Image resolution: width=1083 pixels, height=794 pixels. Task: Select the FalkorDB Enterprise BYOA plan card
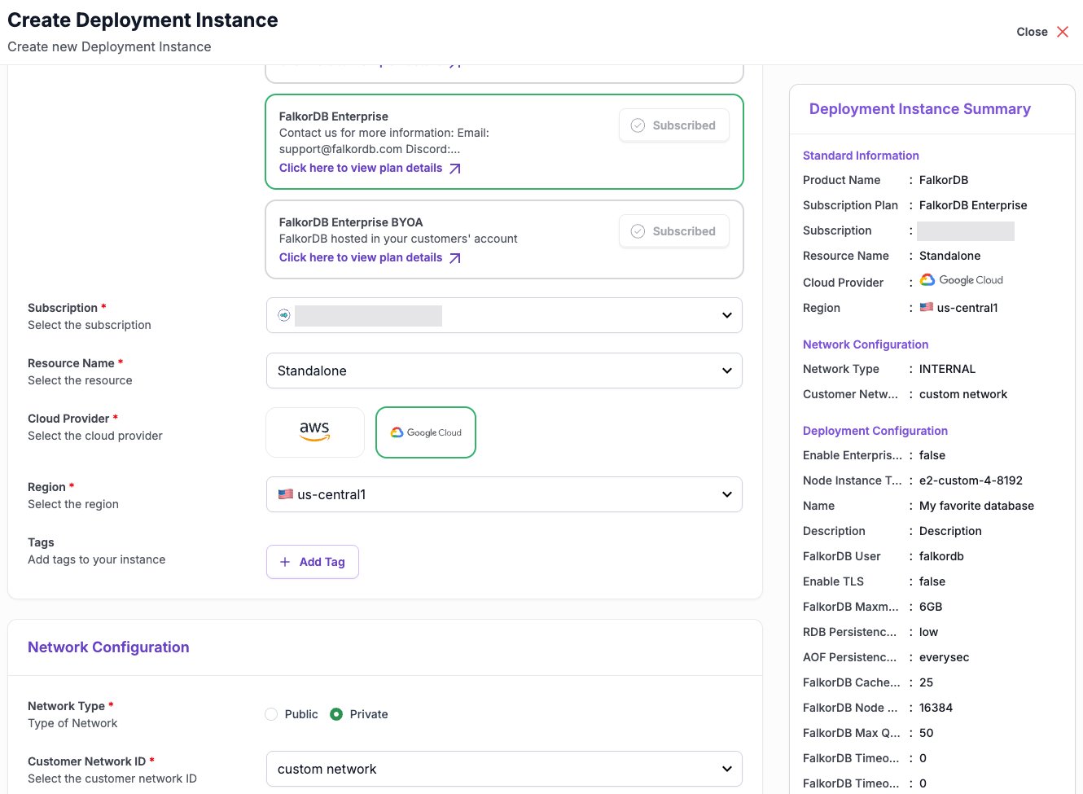point(504,239)
